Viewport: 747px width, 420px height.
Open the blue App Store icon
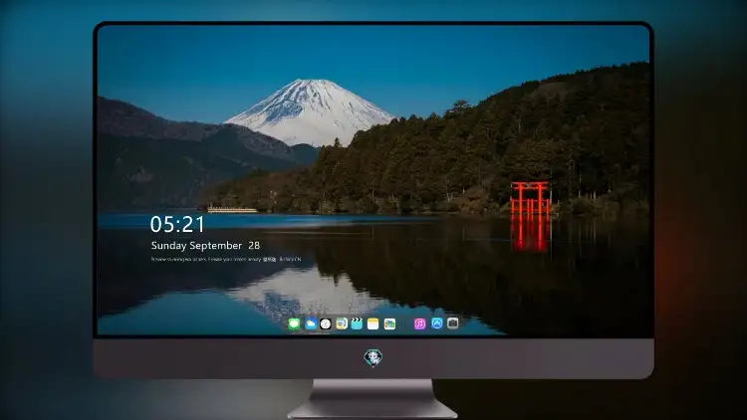point(437,323)
